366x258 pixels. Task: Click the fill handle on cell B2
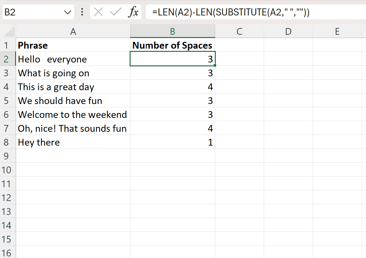(x=215, y=65)
